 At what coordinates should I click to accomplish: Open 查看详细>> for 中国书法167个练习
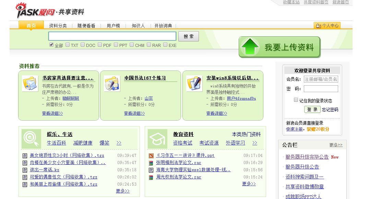[134, 113]
